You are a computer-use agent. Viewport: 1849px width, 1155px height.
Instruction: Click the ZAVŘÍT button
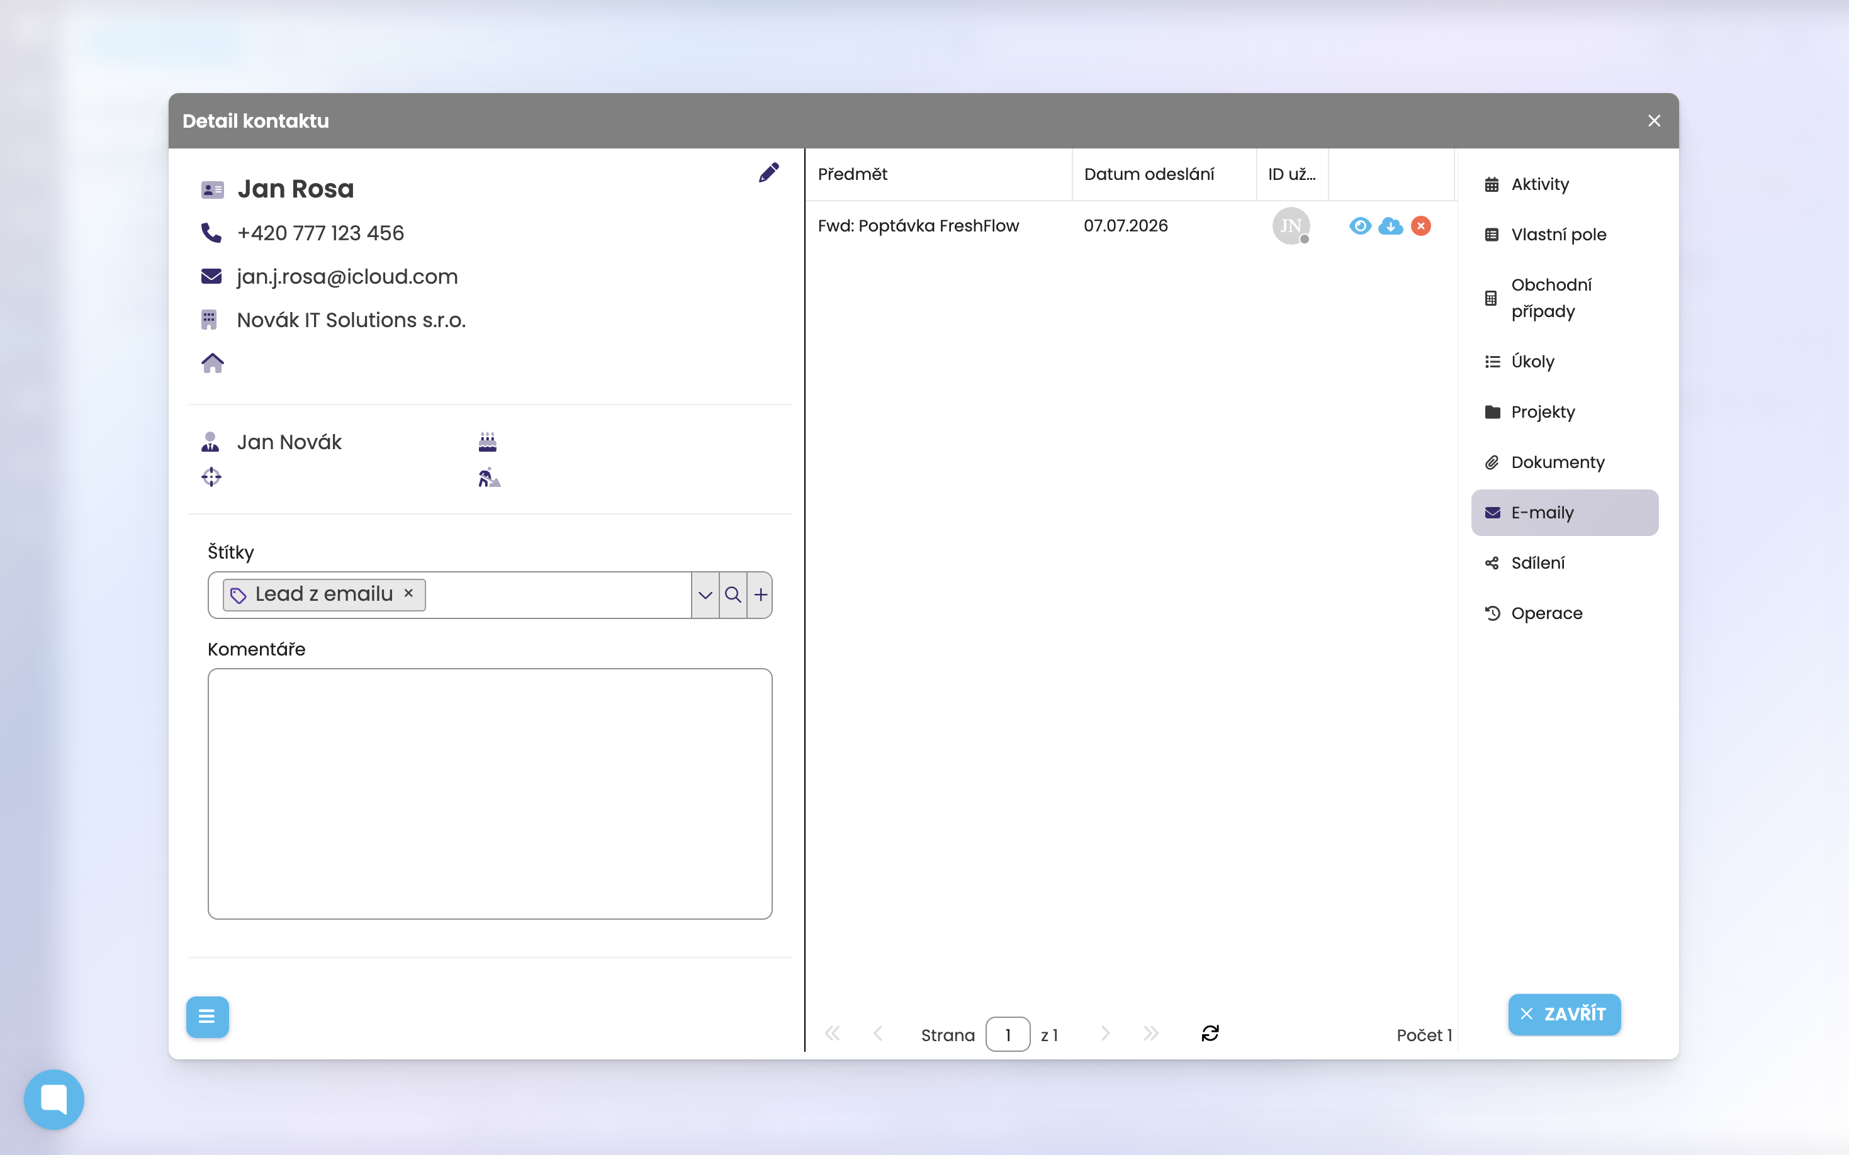[x=1564, y=1015]
